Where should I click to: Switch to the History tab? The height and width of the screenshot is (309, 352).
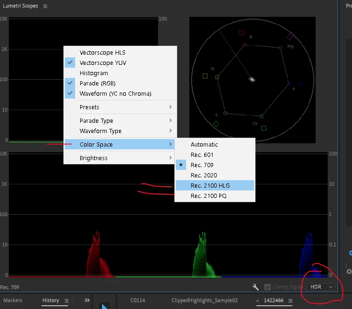pyautogui.click(x=50, y=300)
